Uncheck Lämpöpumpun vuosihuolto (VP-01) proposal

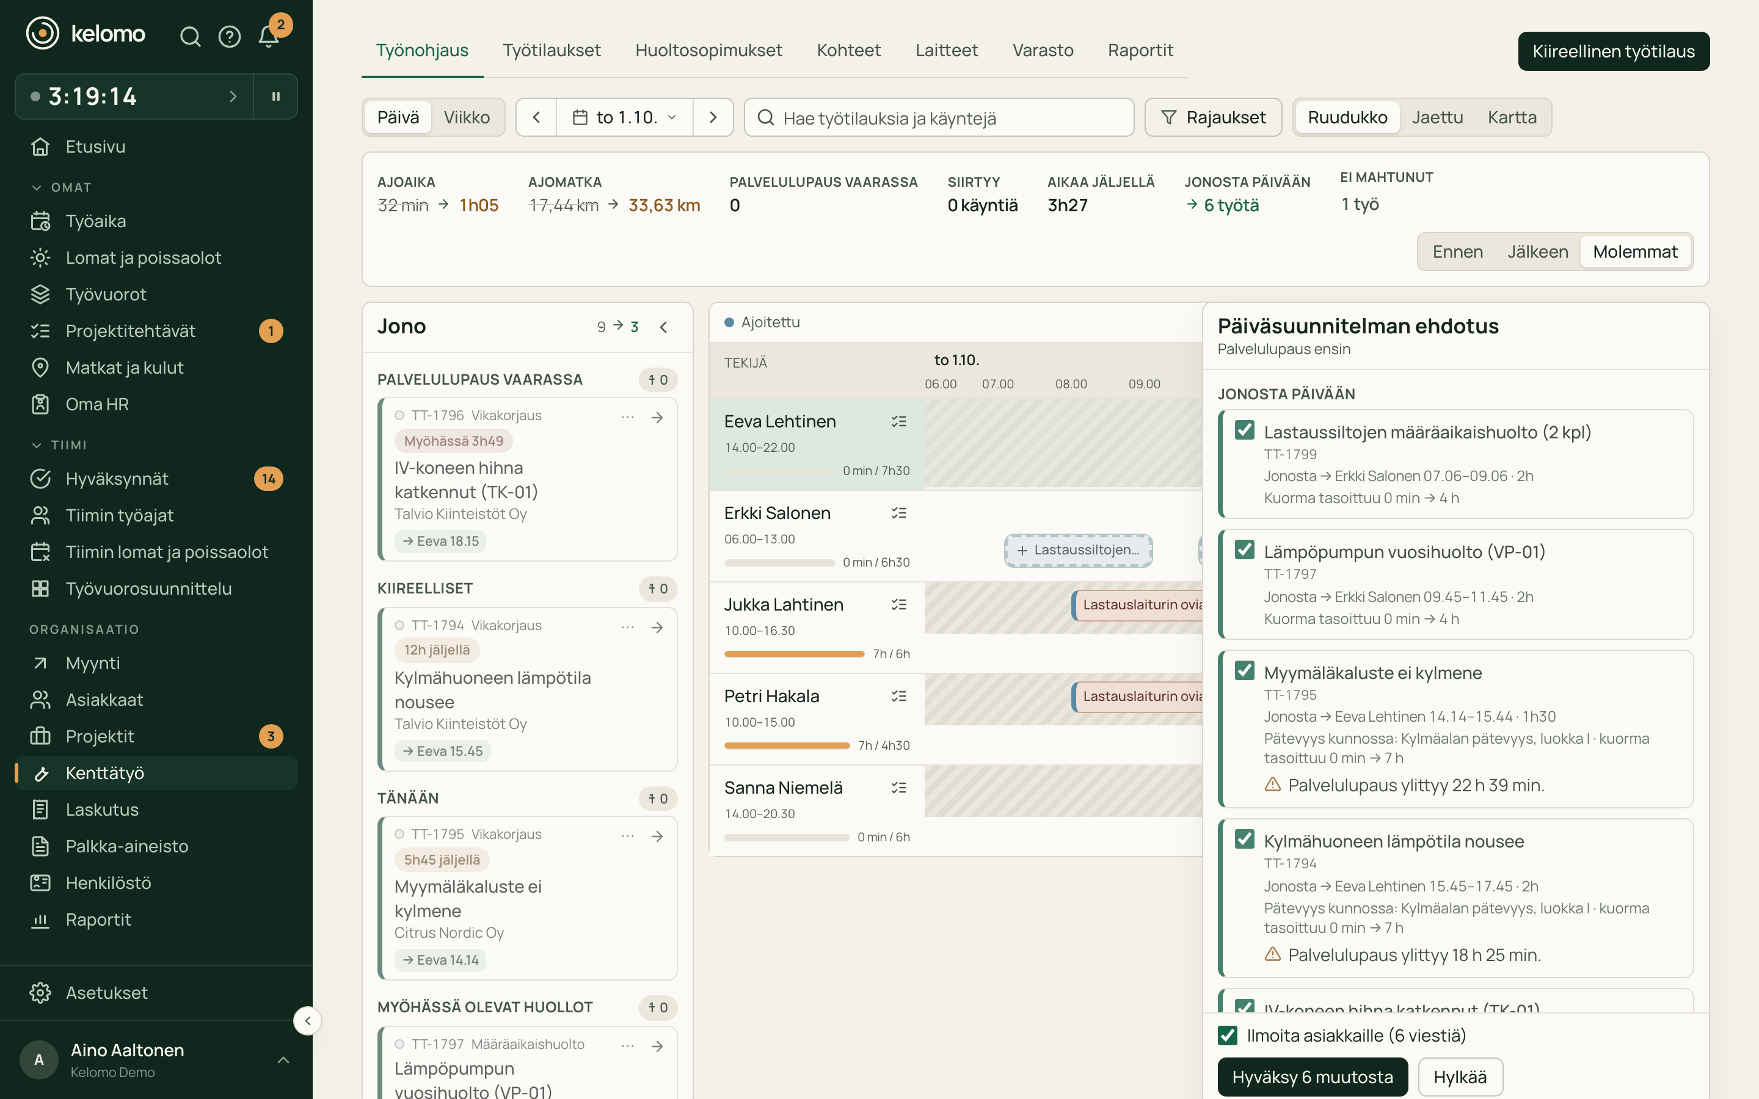pos(1244,549)
